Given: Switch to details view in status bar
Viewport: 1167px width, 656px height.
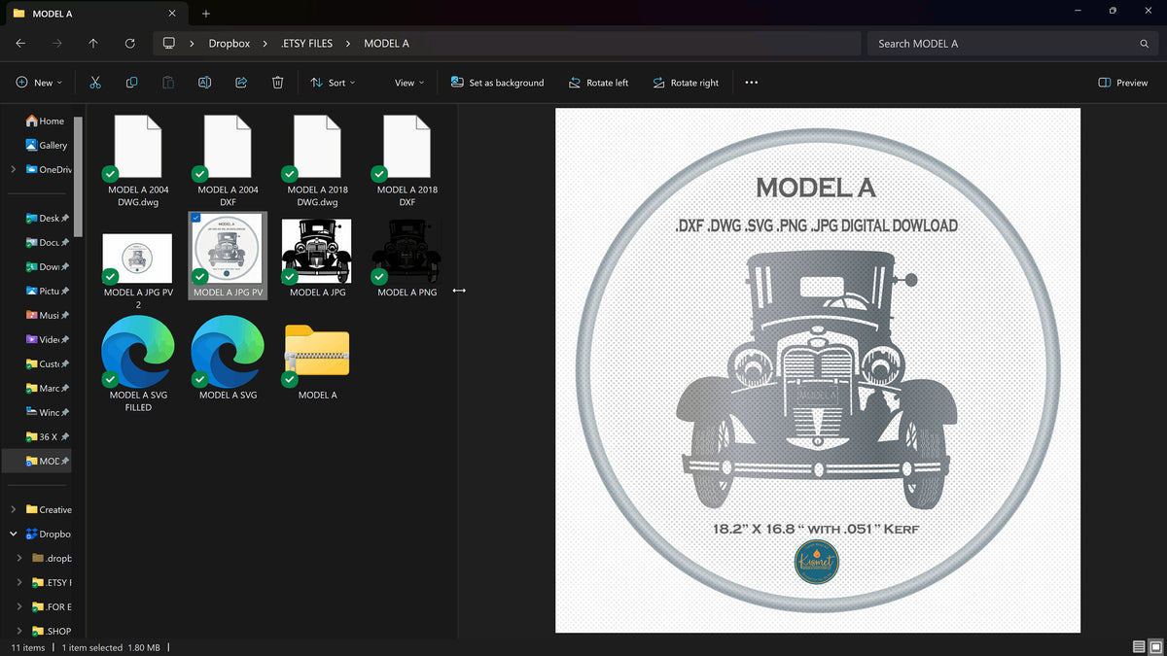Looking at the screenshot, I should 1139,647.
